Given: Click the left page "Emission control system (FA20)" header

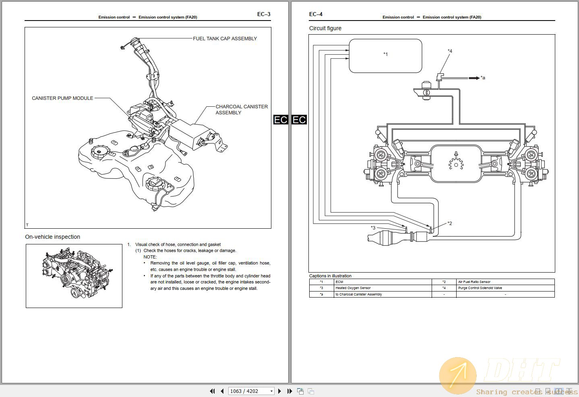Looking at the screenshot, I should [x=168, y=17].
